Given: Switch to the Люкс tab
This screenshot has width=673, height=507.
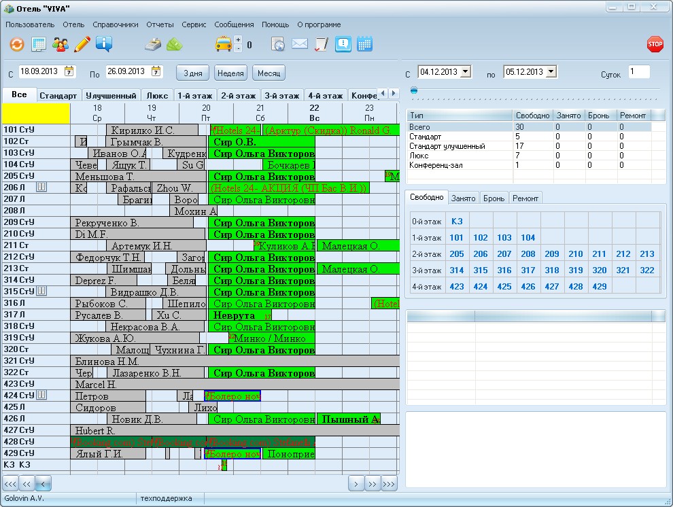Looking at the screenshot, I should pos(157,96).
